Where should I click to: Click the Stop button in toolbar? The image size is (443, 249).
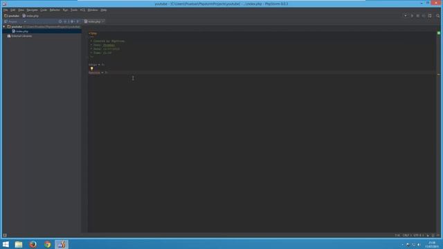pos(424,16)
